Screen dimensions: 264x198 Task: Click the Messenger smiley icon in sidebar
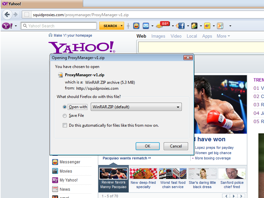(x=55, y=162)
